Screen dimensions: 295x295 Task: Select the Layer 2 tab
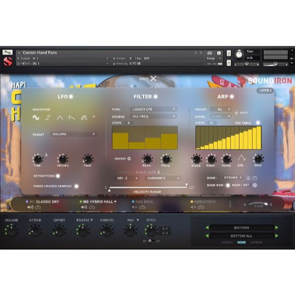point(265,90)
